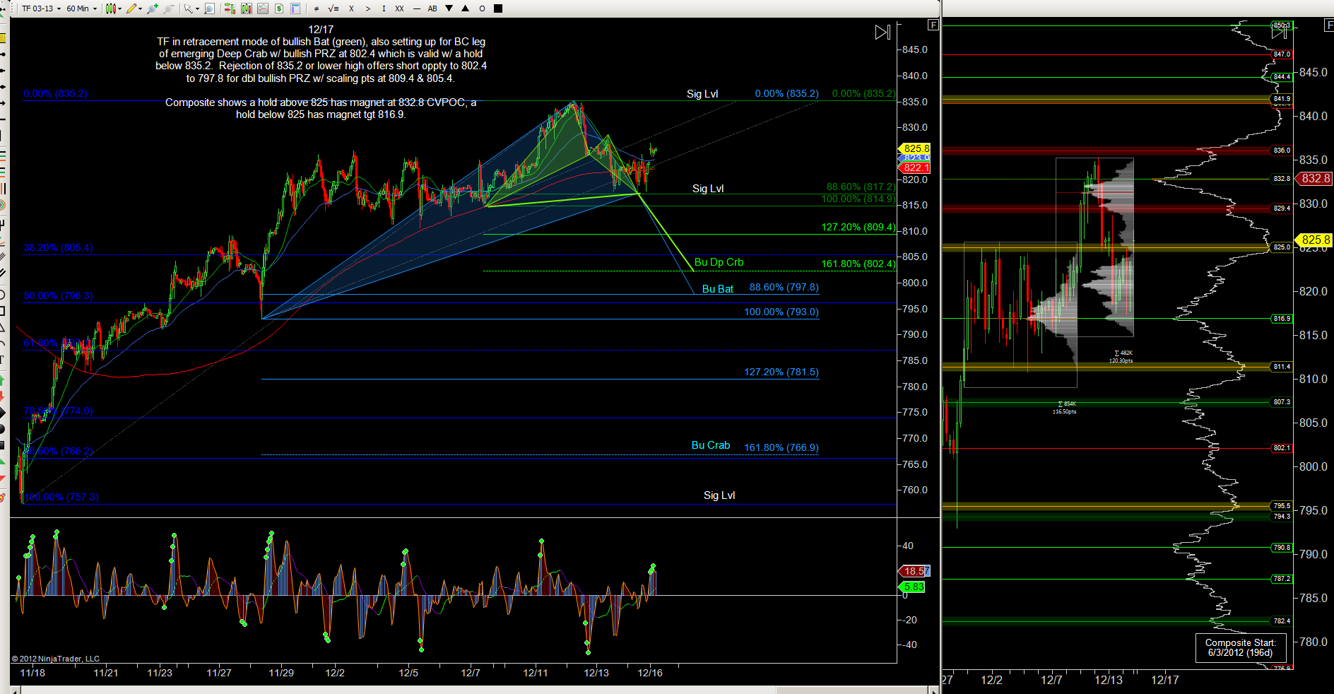Image resolution: width=1334 pixels, height=694 pixels.
Task: Click the scroll-to-latest-bar arrow on main chart
Action: tap(883, 33)
